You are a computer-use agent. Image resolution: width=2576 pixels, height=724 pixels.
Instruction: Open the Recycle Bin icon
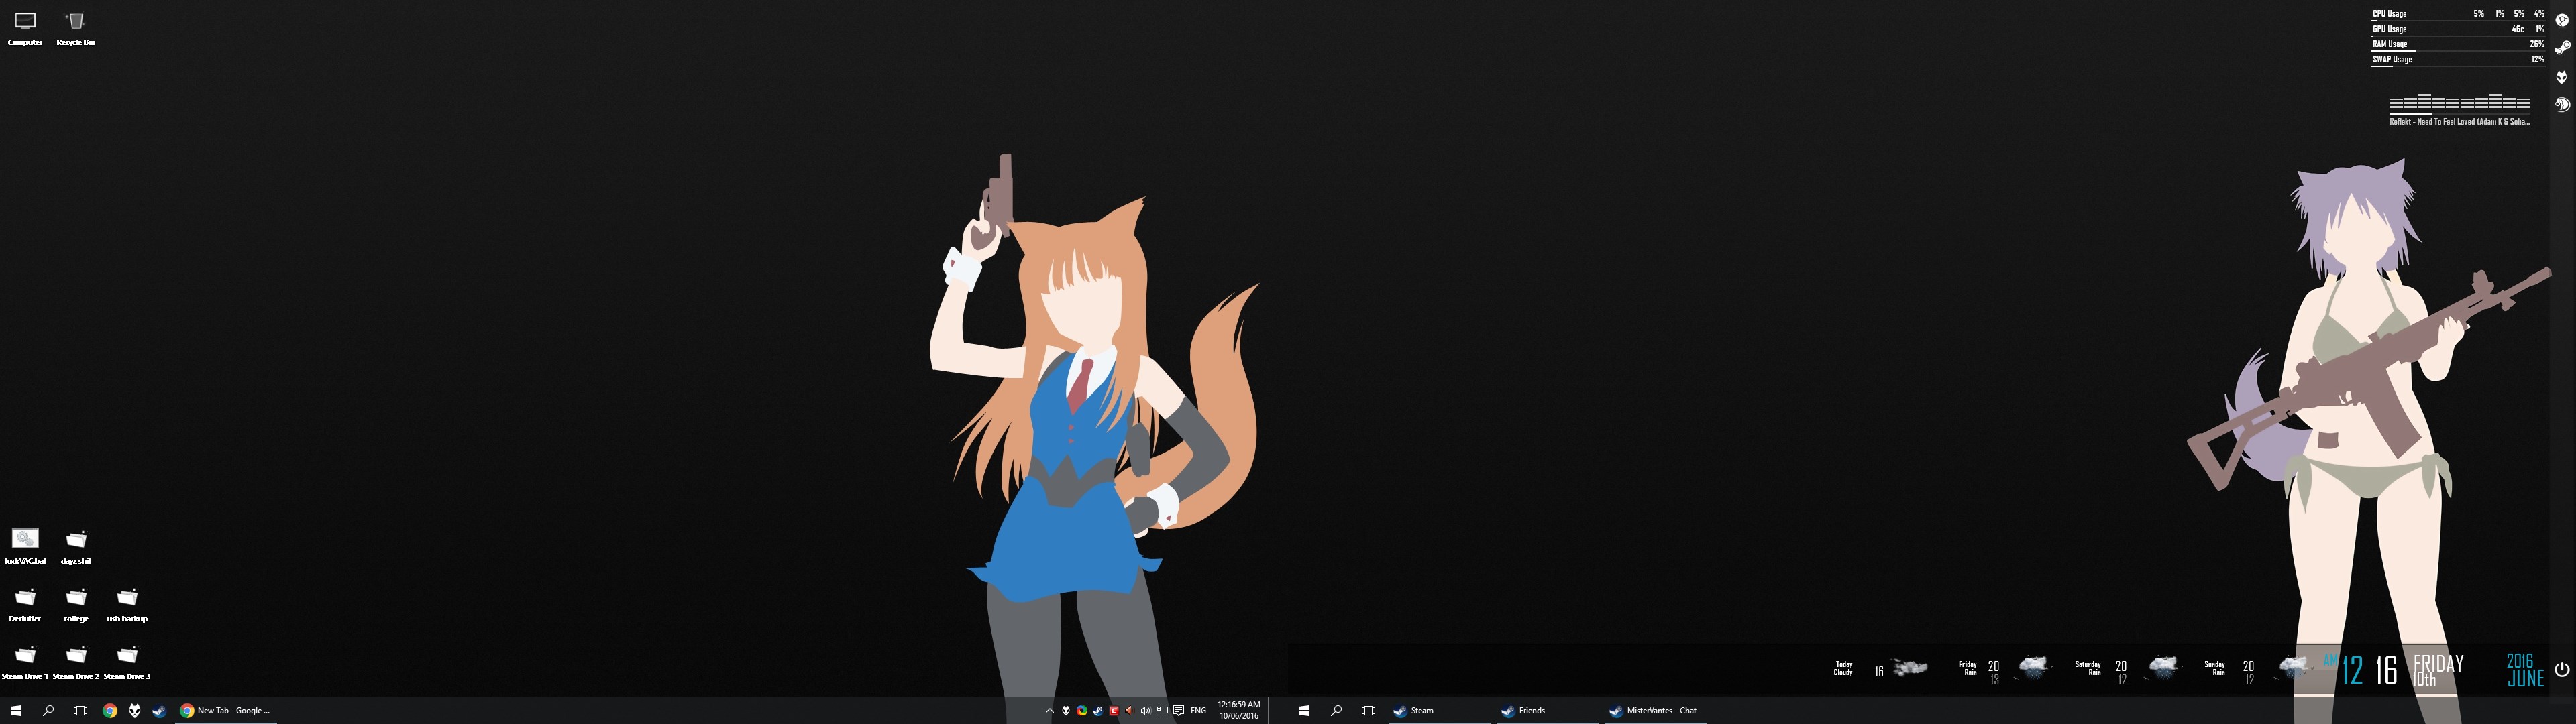click(x=76, y=28)
